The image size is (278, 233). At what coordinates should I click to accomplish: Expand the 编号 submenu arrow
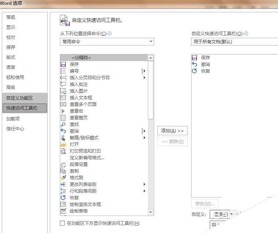tap(145, 71)
